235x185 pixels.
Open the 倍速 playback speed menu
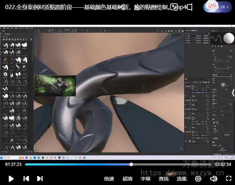(109, 178)
